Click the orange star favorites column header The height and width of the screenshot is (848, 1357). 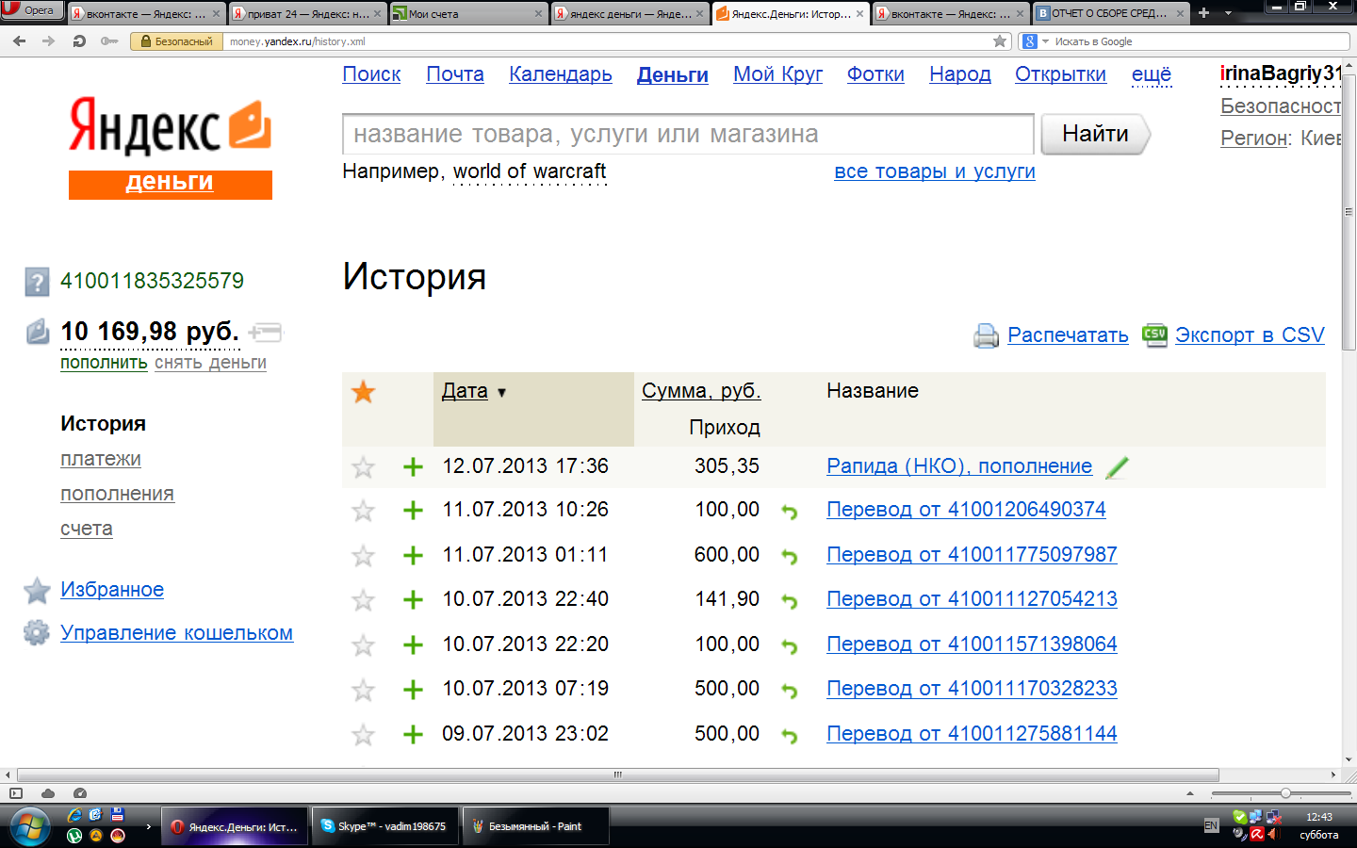point(363,392)
